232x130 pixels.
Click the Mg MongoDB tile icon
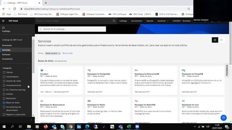(x=183, y=70)
